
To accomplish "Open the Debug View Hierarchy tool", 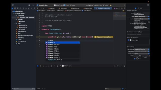I will [52, 66].
